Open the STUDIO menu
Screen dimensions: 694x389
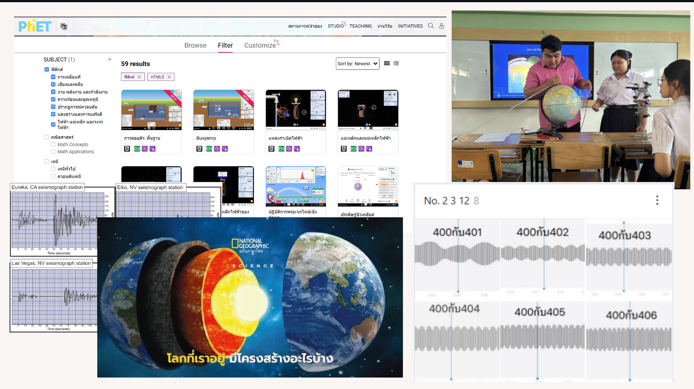tap(336, 26)
